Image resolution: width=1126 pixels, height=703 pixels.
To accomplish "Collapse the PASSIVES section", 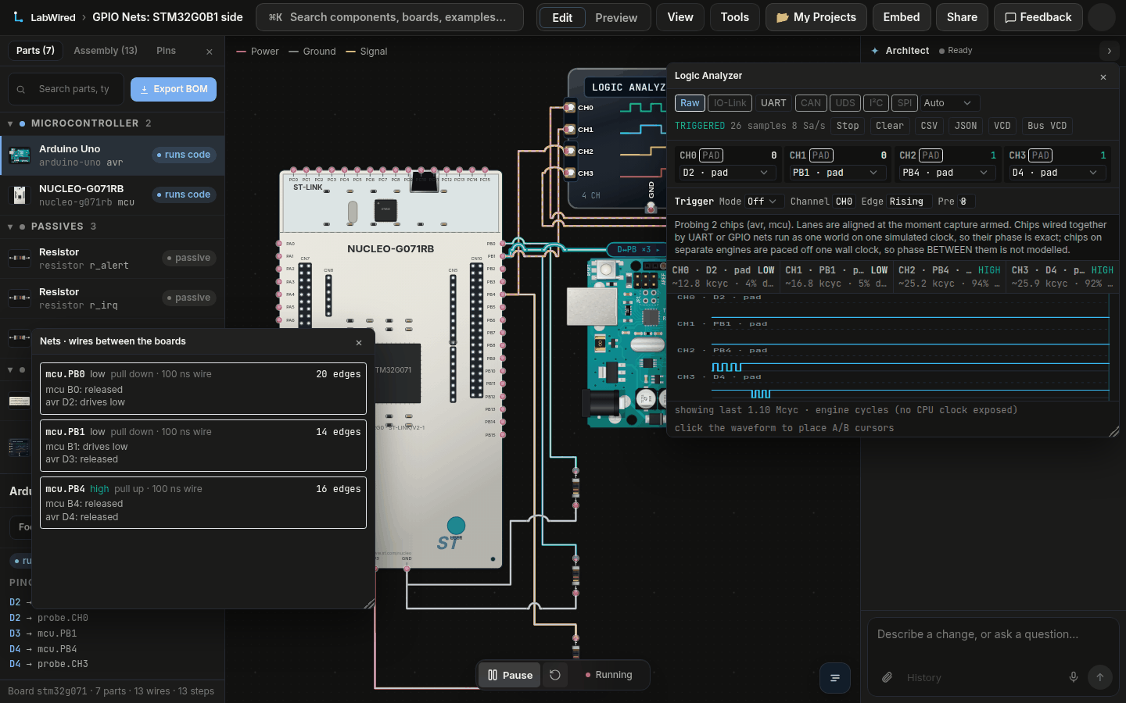I will [10, 227].
